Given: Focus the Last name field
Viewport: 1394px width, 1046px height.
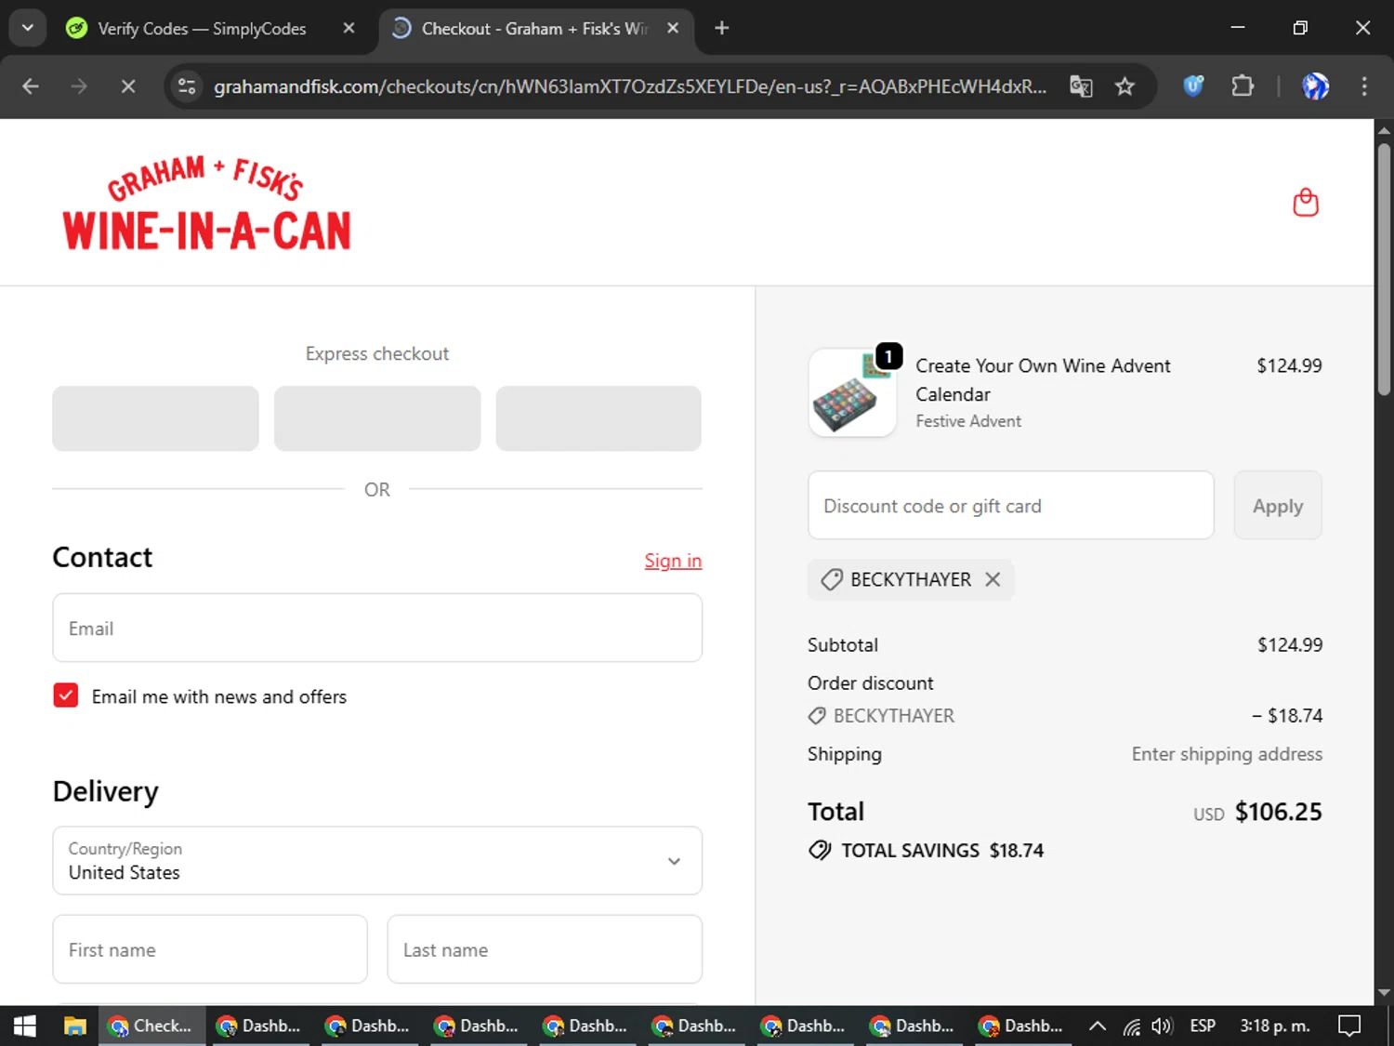Looking at the screenshot, I should click(x=545, y=949).
